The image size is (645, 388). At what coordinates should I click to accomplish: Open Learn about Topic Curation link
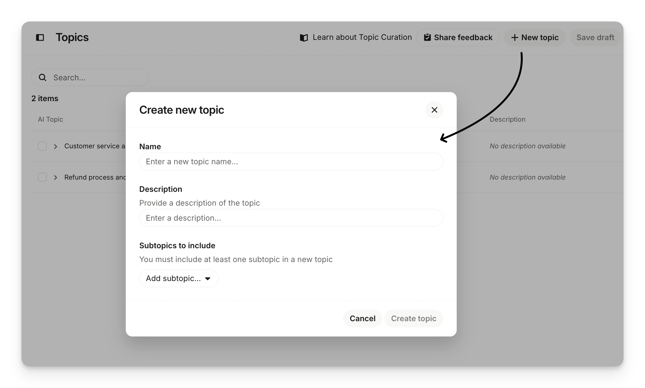362,37
